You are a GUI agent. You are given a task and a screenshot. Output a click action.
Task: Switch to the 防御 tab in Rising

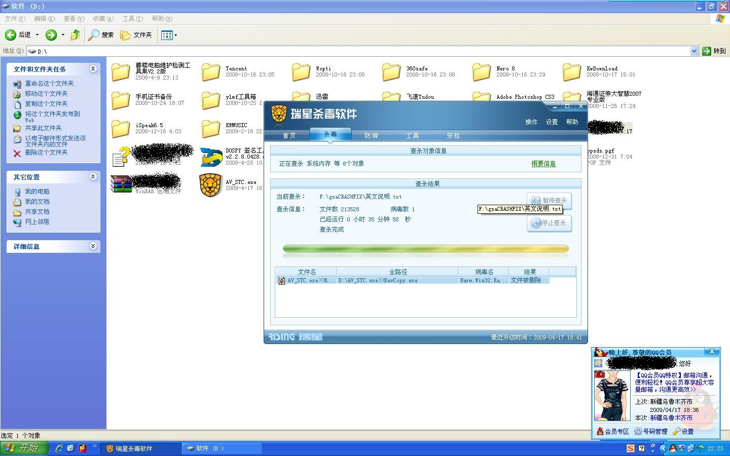pos(371,136)
